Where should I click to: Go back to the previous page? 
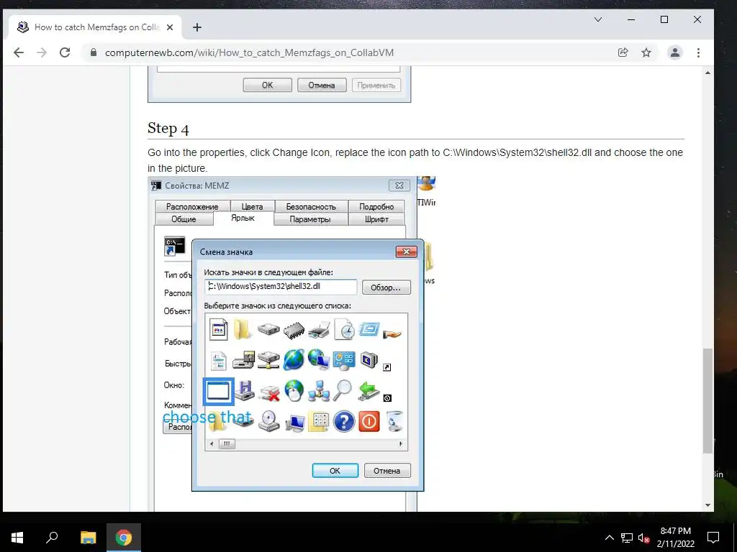19,52
